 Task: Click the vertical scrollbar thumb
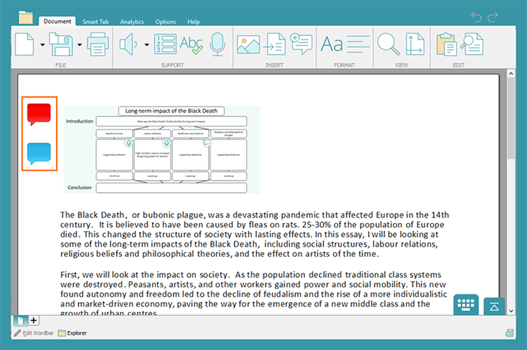511,119
